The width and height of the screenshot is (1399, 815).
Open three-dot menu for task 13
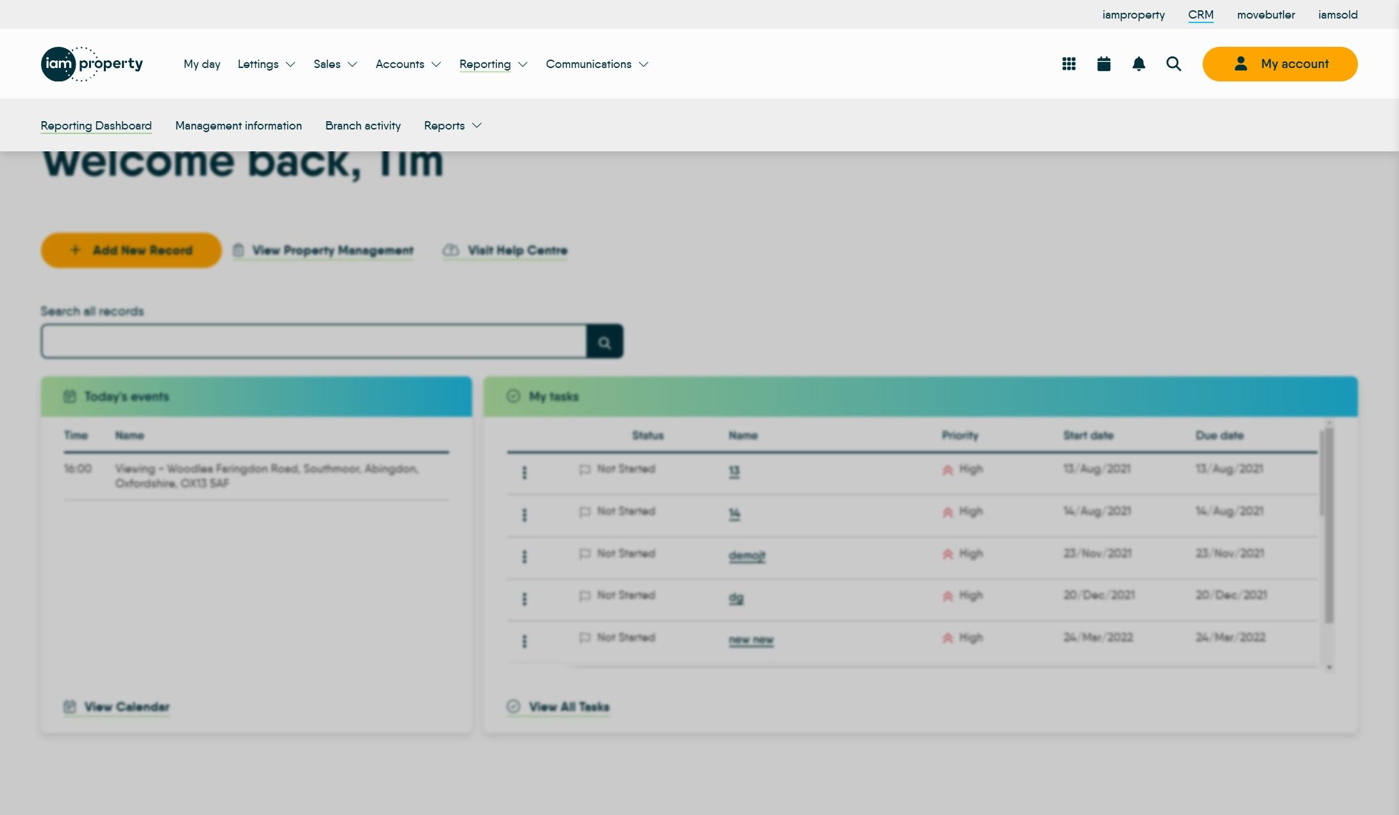(x=525, y=473)
